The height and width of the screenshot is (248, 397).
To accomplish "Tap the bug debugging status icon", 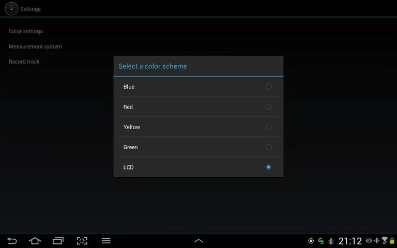I will (331, 241).
